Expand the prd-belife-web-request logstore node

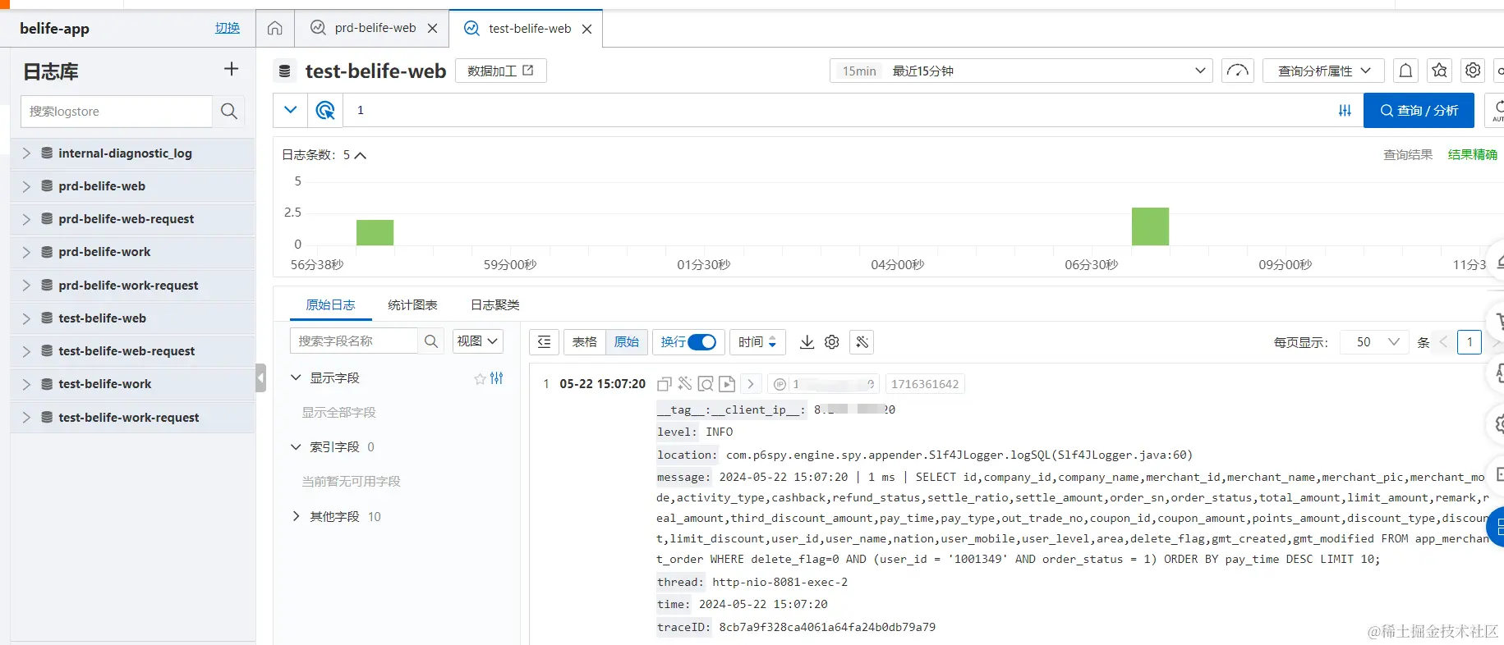(26, 219)
